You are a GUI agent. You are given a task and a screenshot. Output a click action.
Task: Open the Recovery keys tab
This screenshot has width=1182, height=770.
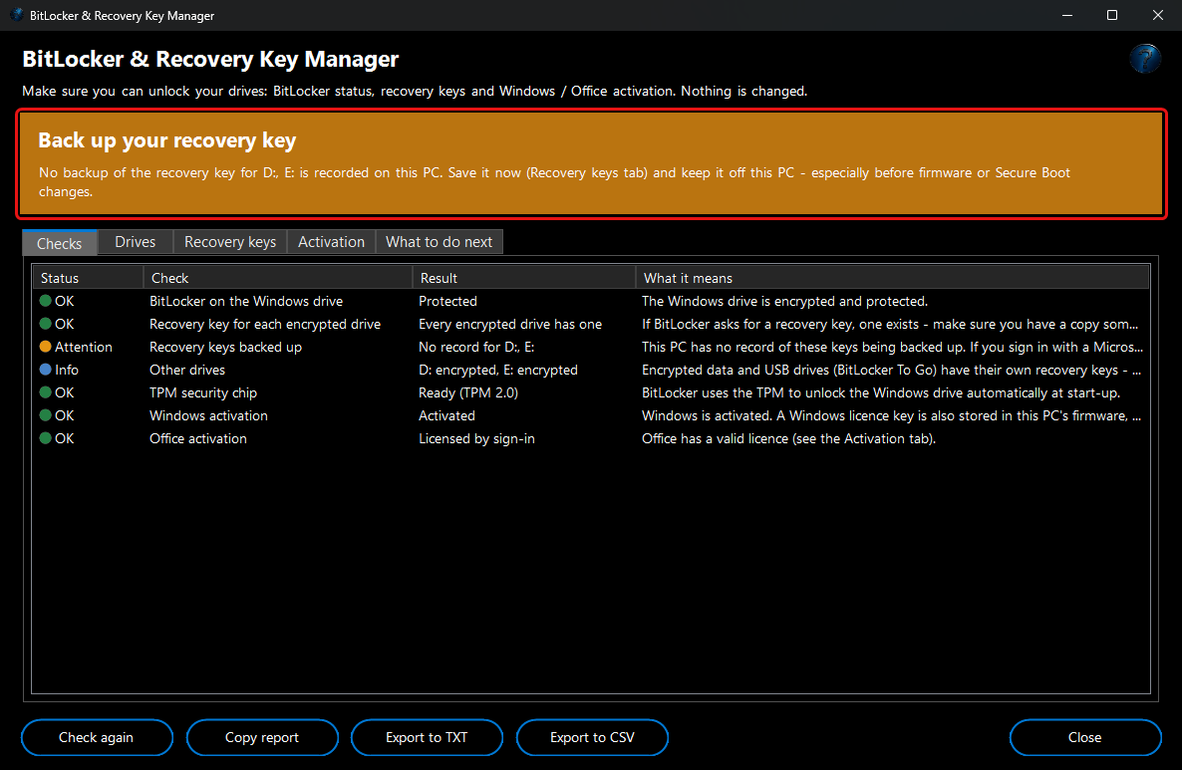tap(230, 242)
